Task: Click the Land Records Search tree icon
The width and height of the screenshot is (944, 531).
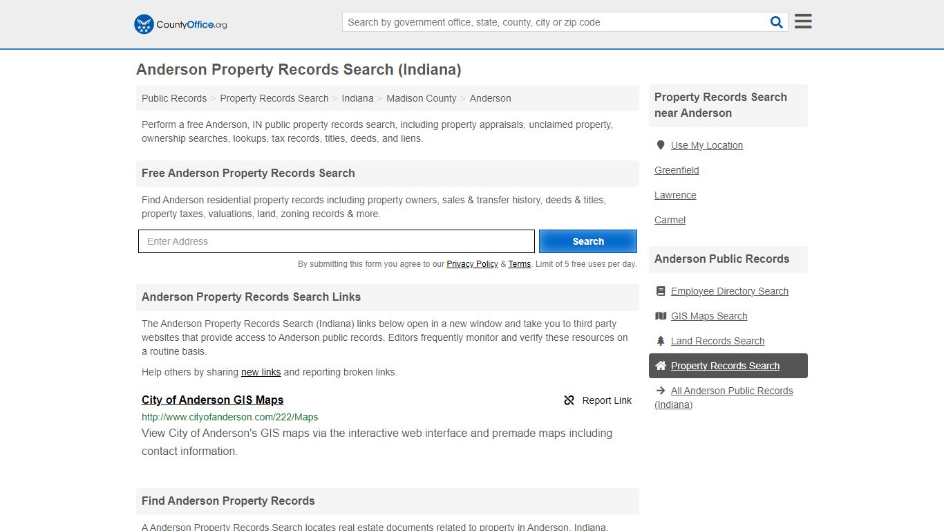Action: coord(661,341)
